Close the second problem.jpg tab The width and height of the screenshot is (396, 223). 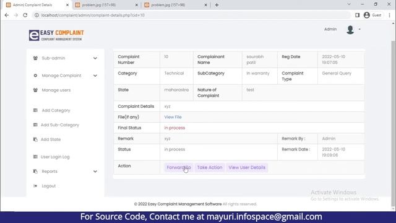[x=205, y=5]
